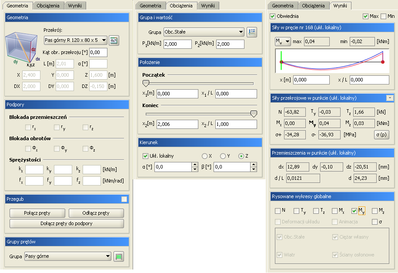The height and width of the screenshot is (273, 398).
Task: Toggle the Φy rotation lock checkbox
Action: [x=57, y=148]
